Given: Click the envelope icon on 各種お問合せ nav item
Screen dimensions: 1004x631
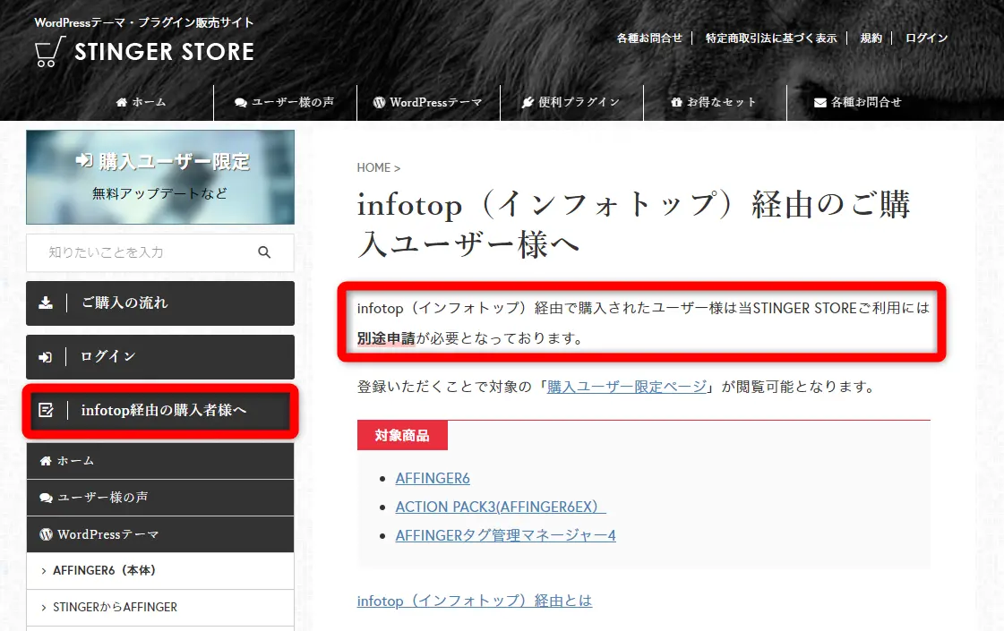Looking at the screenshot, I should click(819, 102).
